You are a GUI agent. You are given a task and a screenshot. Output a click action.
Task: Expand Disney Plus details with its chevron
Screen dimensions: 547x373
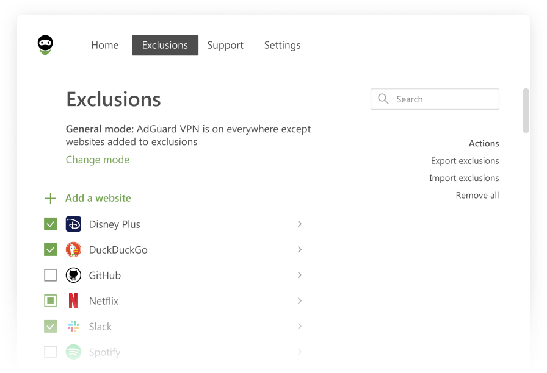(x=300, y=224)
